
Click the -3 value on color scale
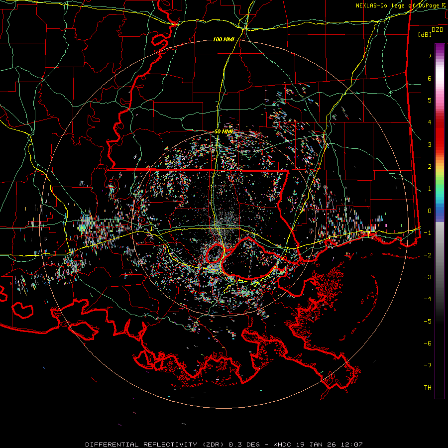(428, 277)
